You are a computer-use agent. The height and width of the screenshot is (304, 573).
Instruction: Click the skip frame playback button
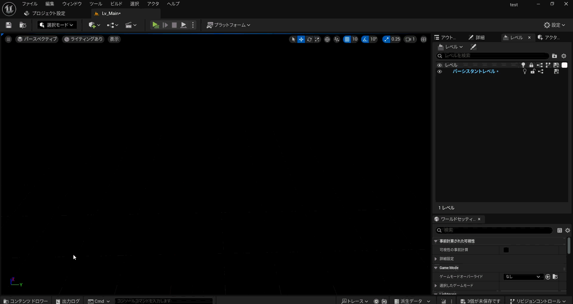165,25
